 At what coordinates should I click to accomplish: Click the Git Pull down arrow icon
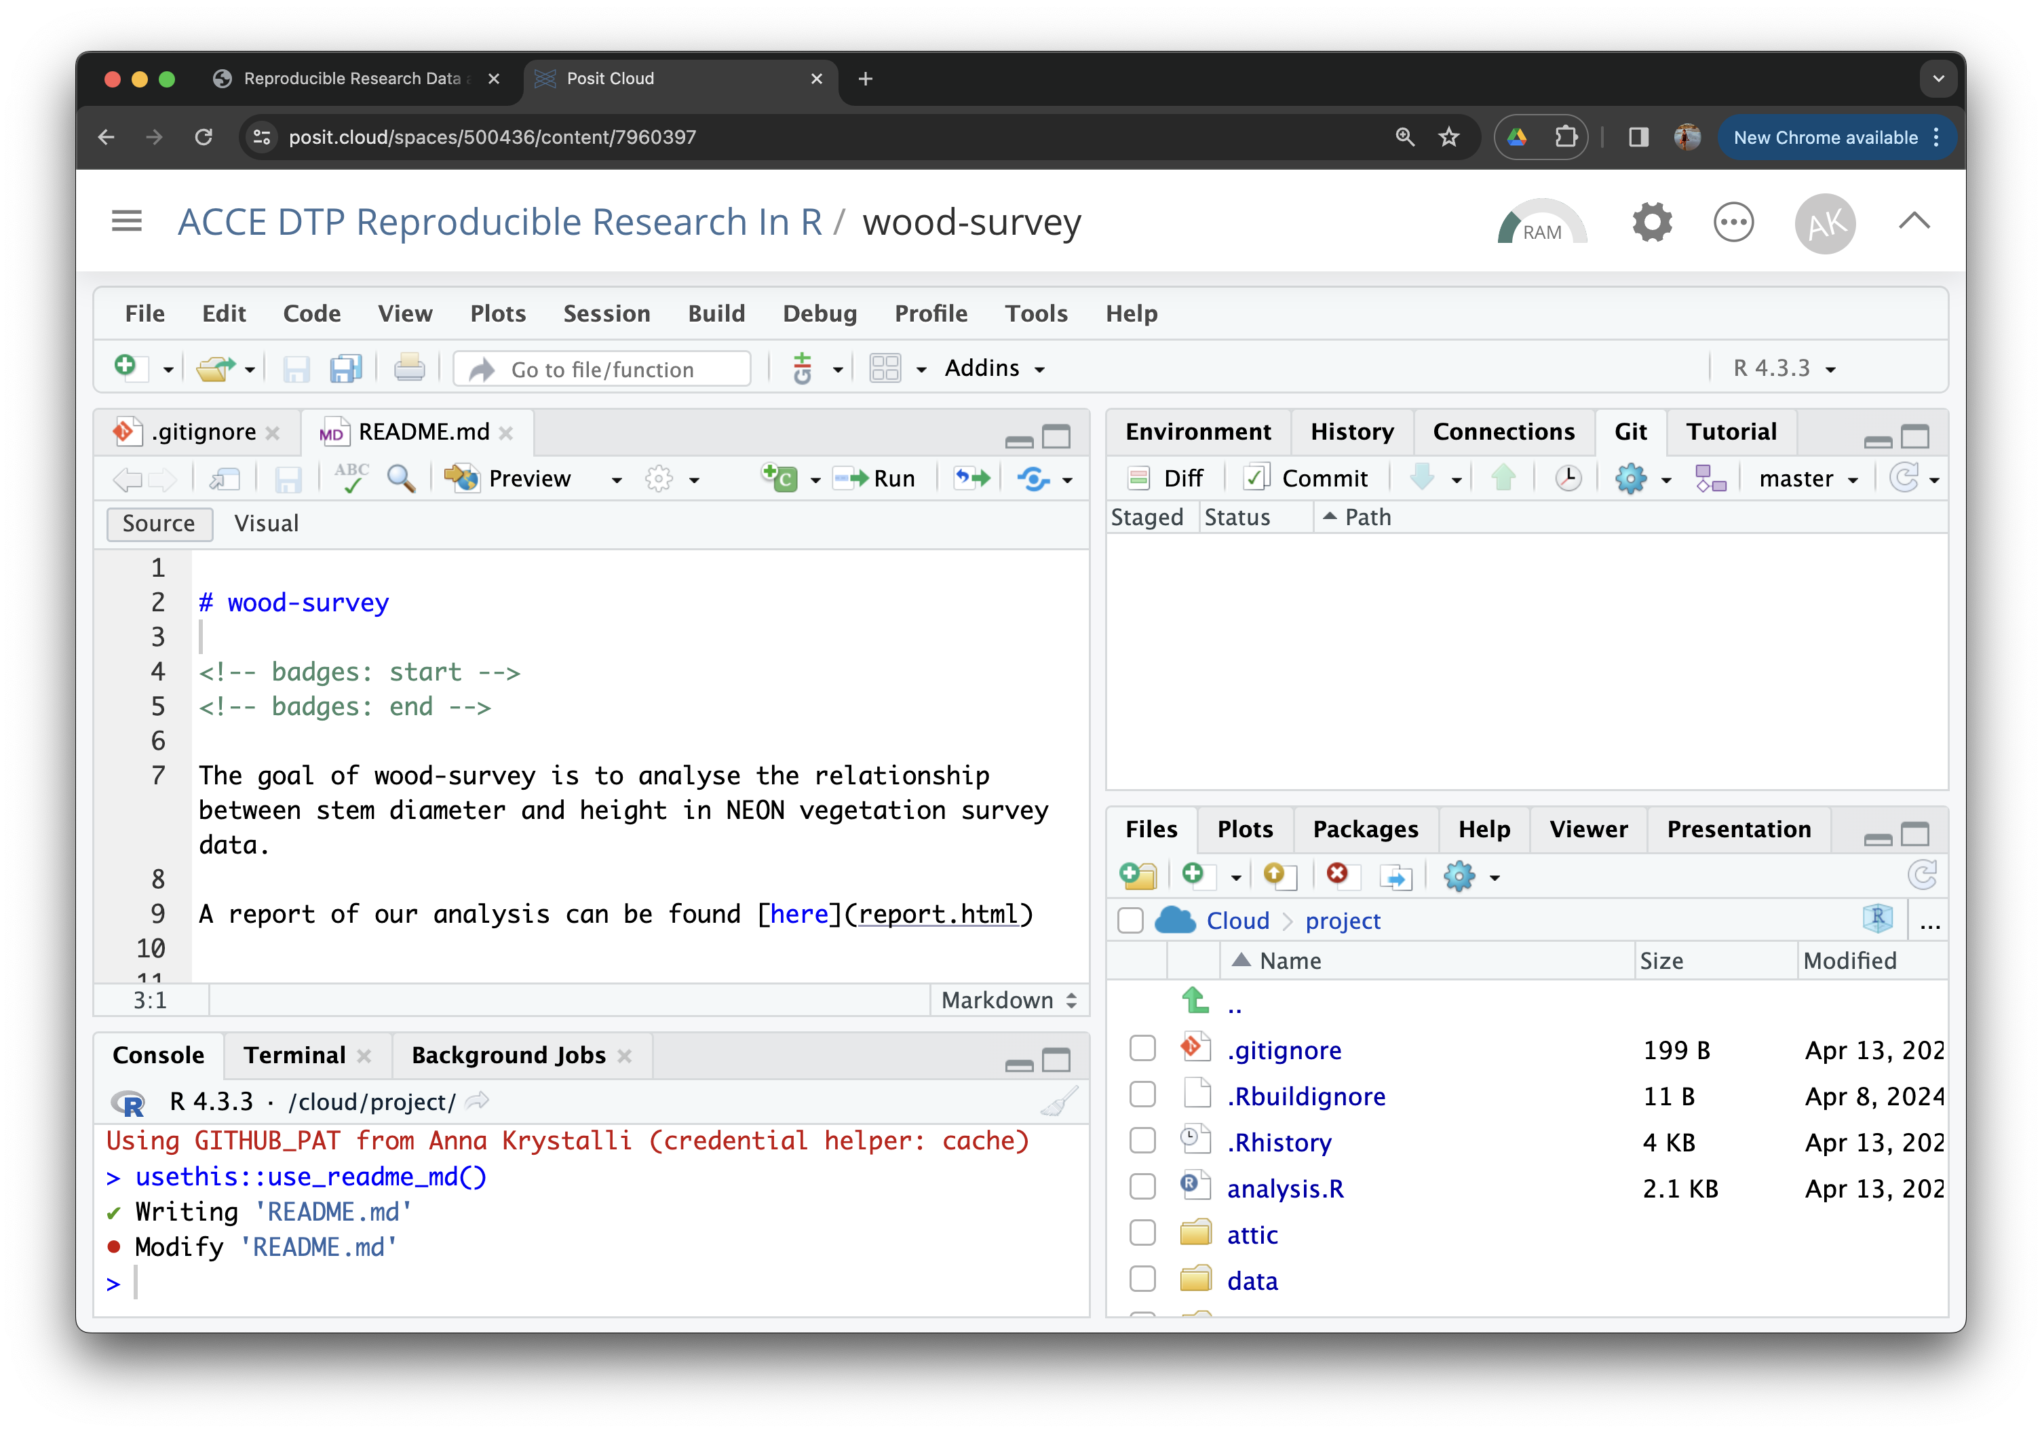[1422, 478]
